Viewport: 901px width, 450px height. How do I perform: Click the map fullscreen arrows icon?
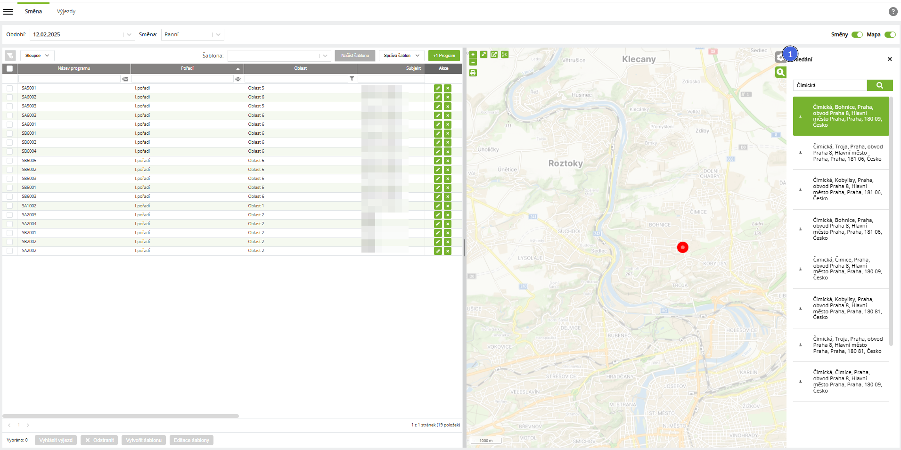pyautogui.click(x=483, y=55)
